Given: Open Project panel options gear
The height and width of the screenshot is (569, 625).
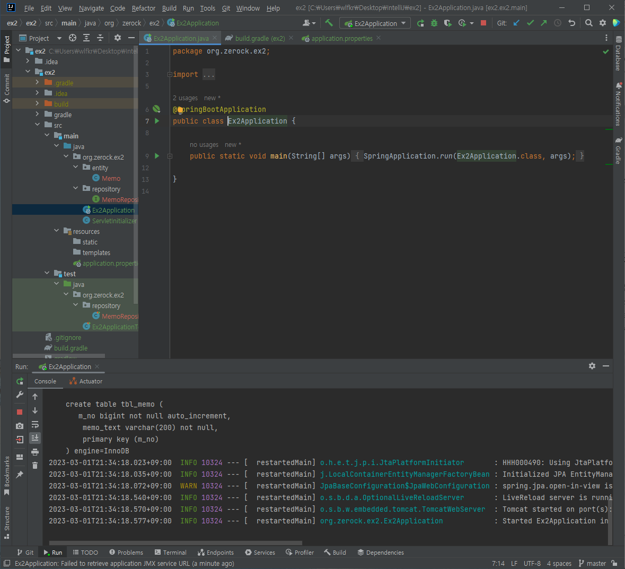Looking at the screenshot, I should point(117,38).
